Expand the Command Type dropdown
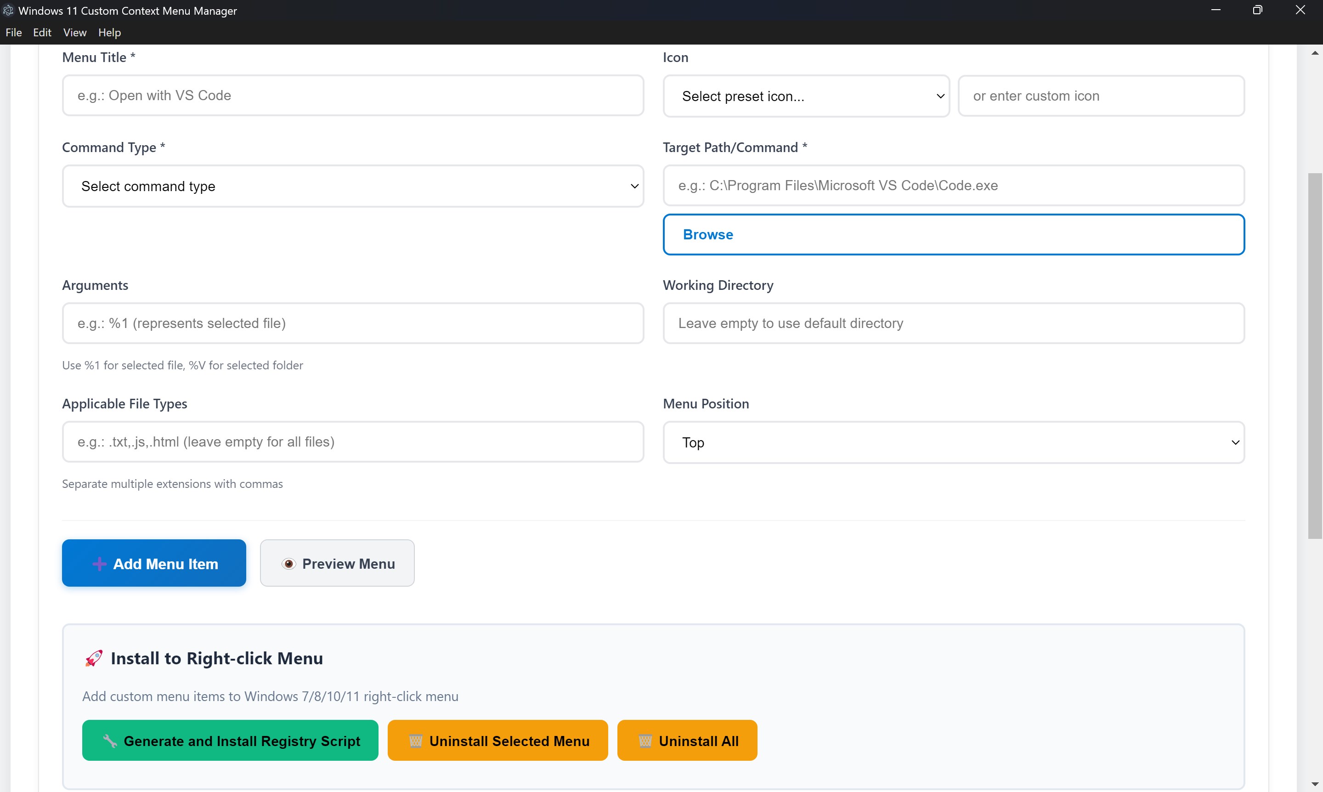The height and width of the screenshot is (792, 1323). coord(353,186)
